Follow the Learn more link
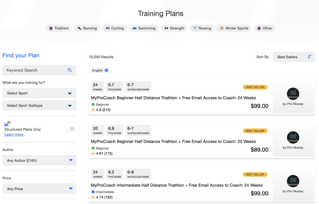This screenshot has width=319, height=204. [x=14, y=135]
